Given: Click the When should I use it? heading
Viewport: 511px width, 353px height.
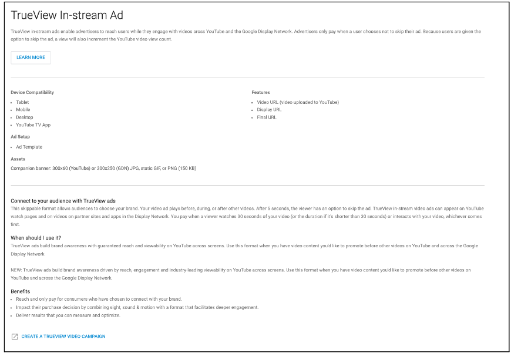Looking at the screenshot, I should click(36, 238).
